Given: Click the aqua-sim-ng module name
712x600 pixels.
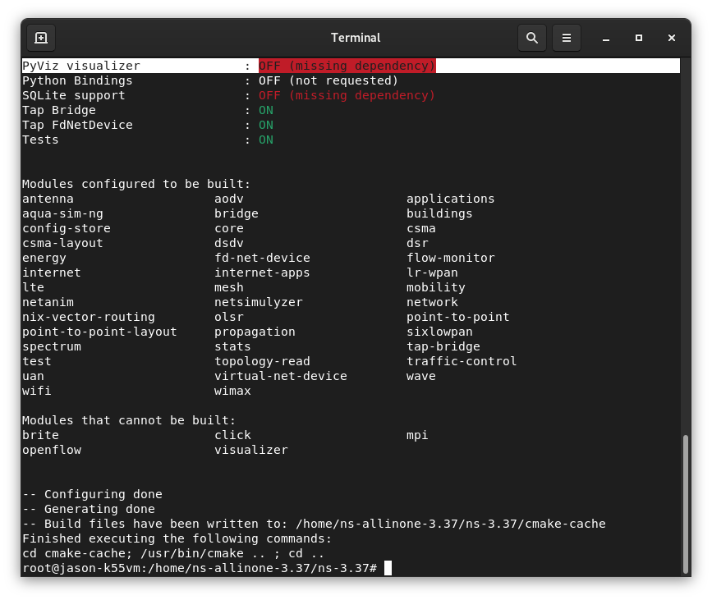Looking at the screenshot, I should 62,213.
